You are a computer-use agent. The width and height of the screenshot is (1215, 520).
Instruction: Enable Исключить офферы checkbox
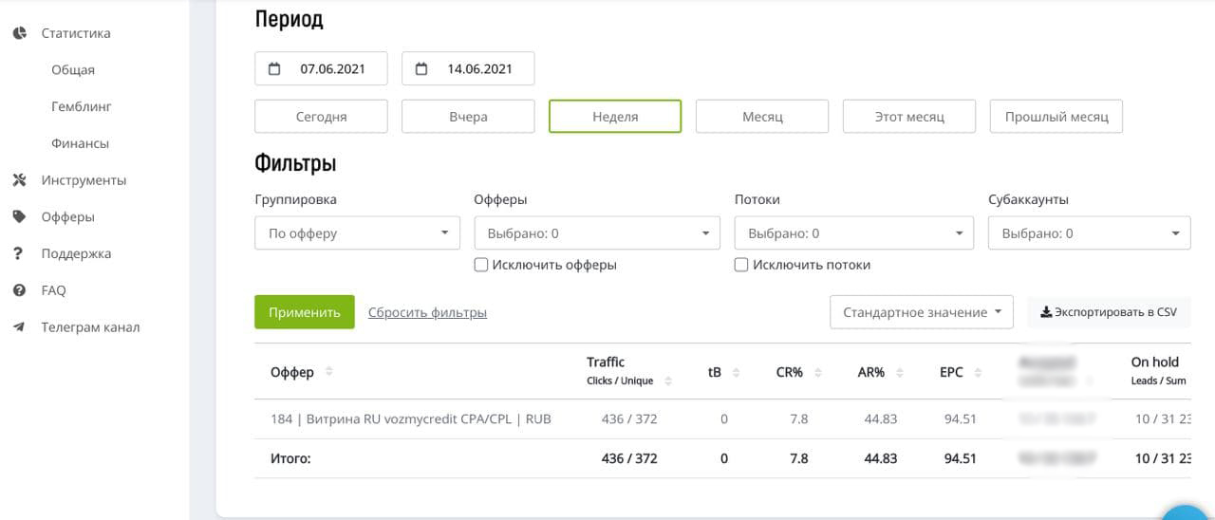480,265
